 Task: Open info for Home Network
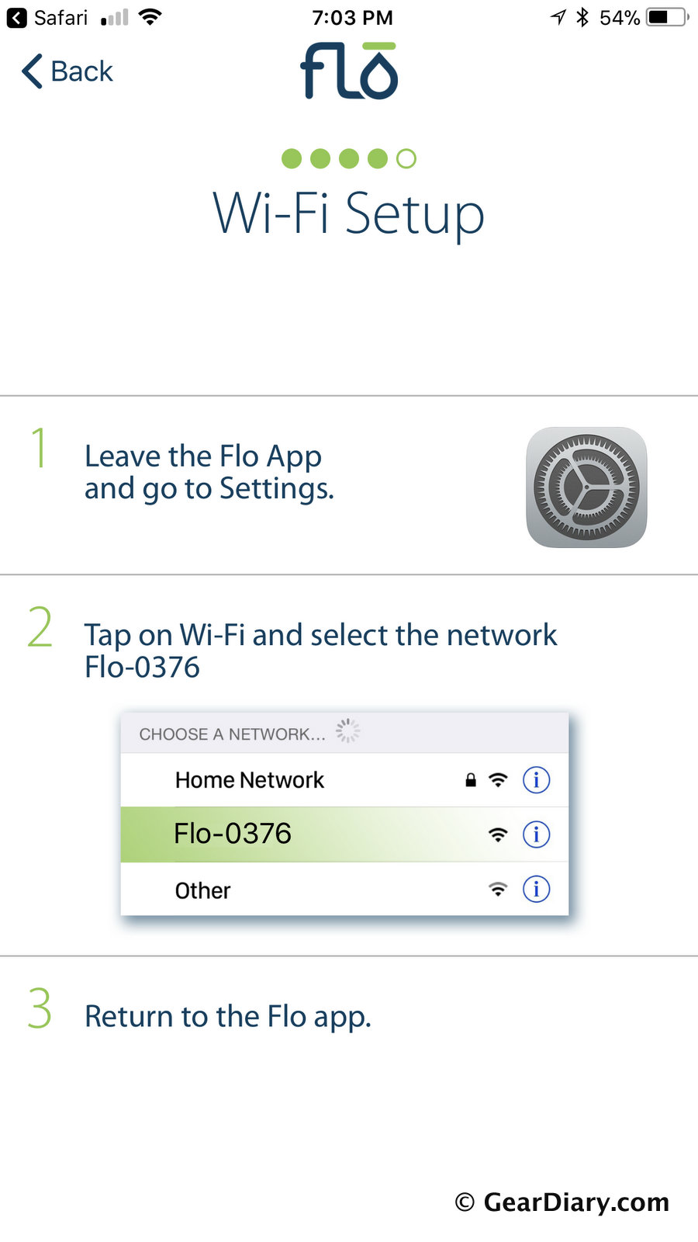click(x=536, y=780)
